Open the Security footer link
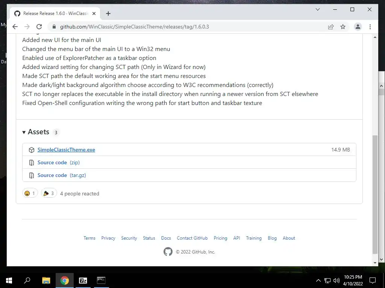 click(129, 238)
